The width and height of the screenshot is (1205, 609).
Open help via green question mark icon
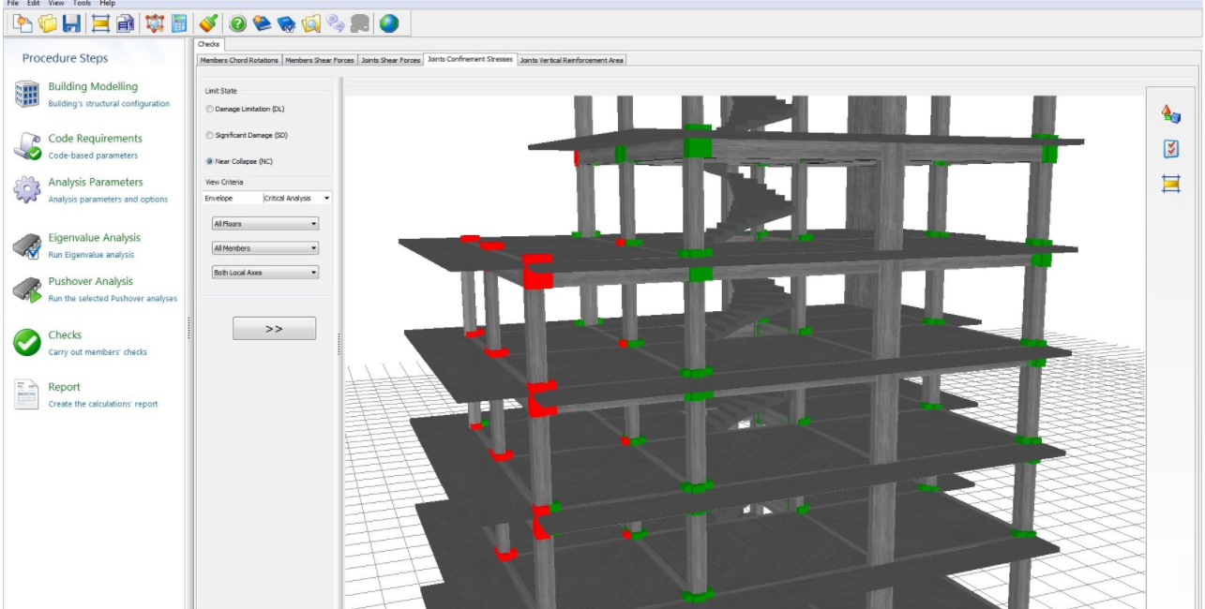(x=238, y=23)
